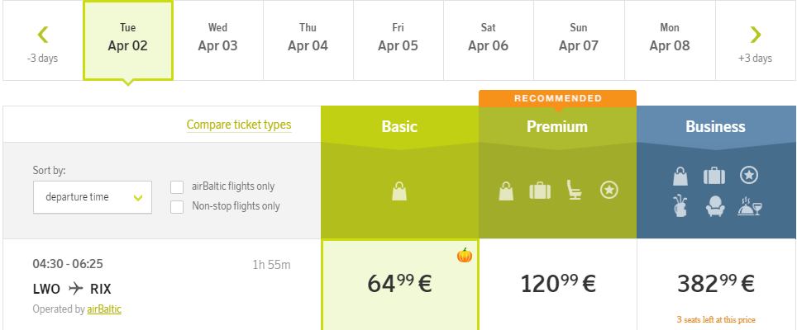This screenshot has height=330, width=797.
Task: Pick the 382.99 € Business fare
Action: 716,284
